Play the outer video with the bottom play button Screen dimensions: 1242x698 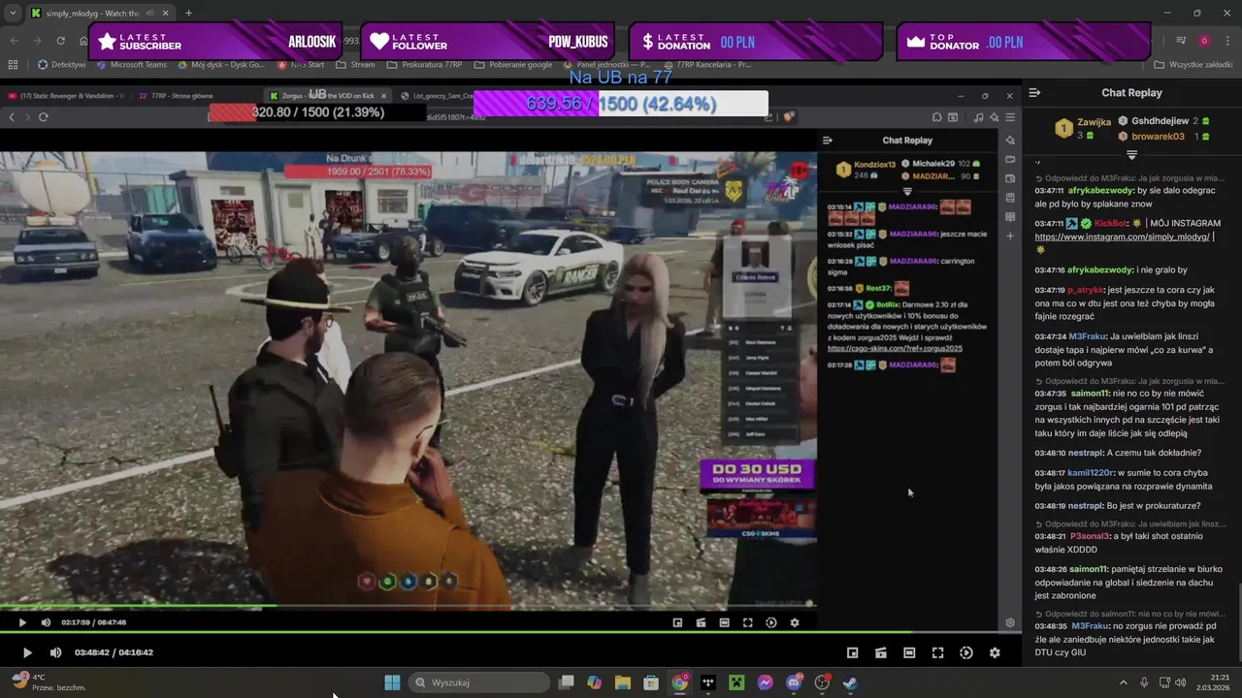coord(27,652)
